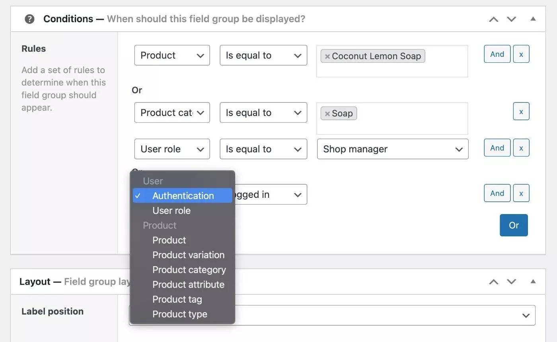The height and width of the screenshot is (342, 557).
Task: Choose Product category in the list
Action: pyautogui.click(x=183, y=270)
